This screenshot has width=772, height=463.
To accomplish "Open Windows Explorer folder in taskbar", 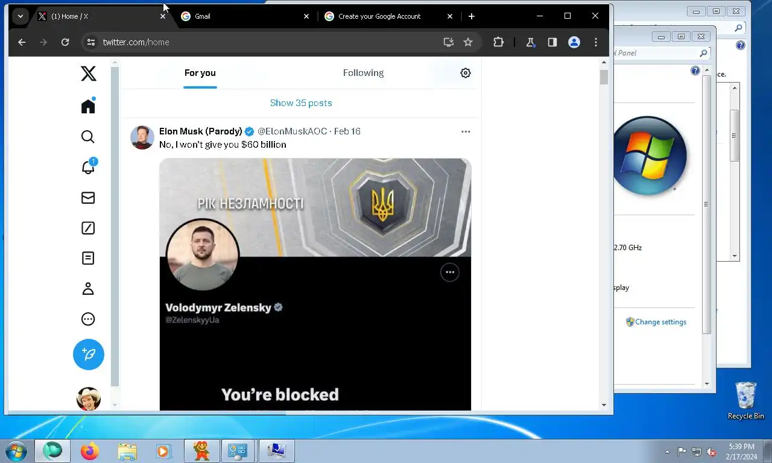I will [x=127, y=451].
